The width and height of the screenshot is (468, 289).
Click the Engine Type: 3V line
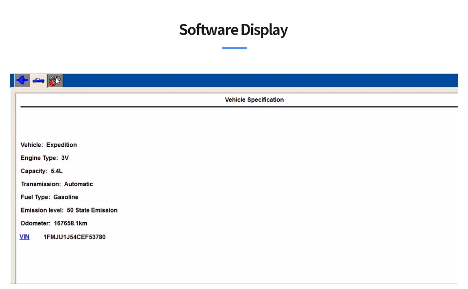[44, 158]
